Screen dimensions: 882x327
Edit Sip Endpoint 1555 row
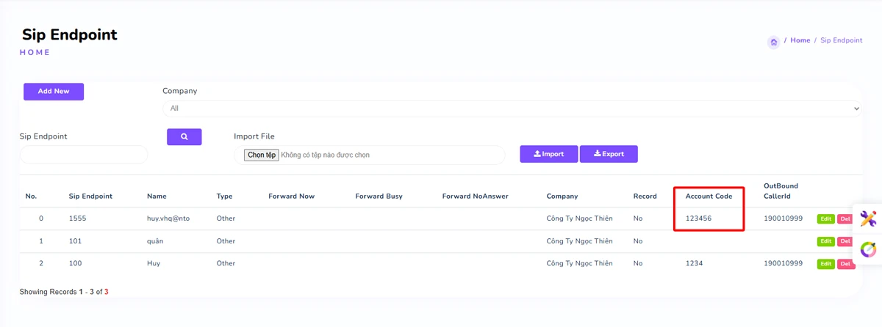pyautogui.click(x=826, y=218)
